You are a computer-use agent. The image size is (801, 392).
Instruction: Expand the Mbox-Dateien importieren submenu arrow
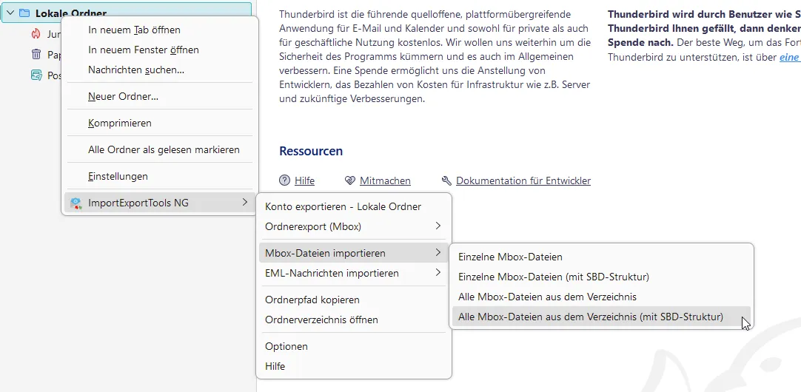[438, 253]
